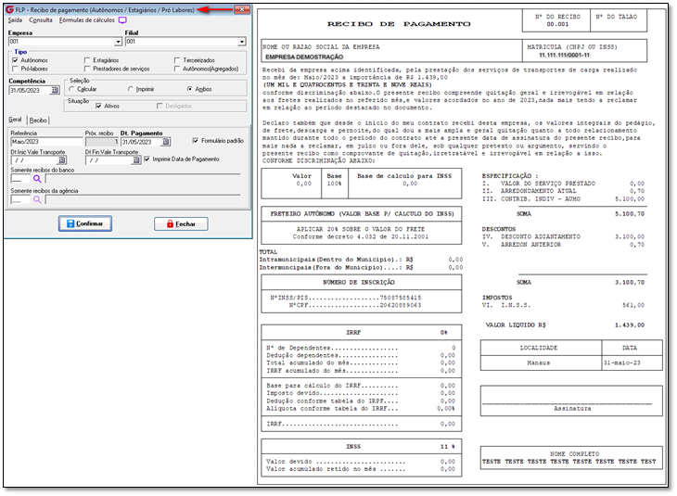The width and height of the screenshot is (677, 496).
Task: Click receipt number '00.001'
Action: [557, 25]
